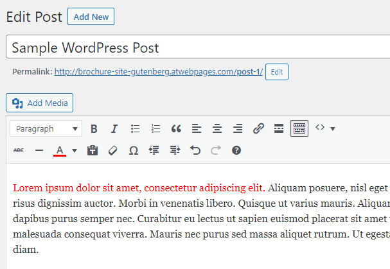Align text center
This screenshot has height=269, width=390.
click(217, 128)
